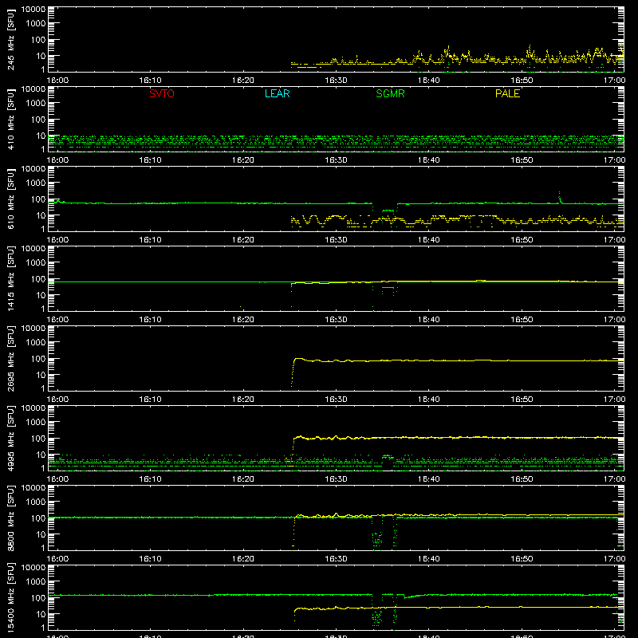This screenshot has width=638, height=638.
Task: Click the 10 y-axis label of 1415 MHz panel
Action: [x=41, y=295]
